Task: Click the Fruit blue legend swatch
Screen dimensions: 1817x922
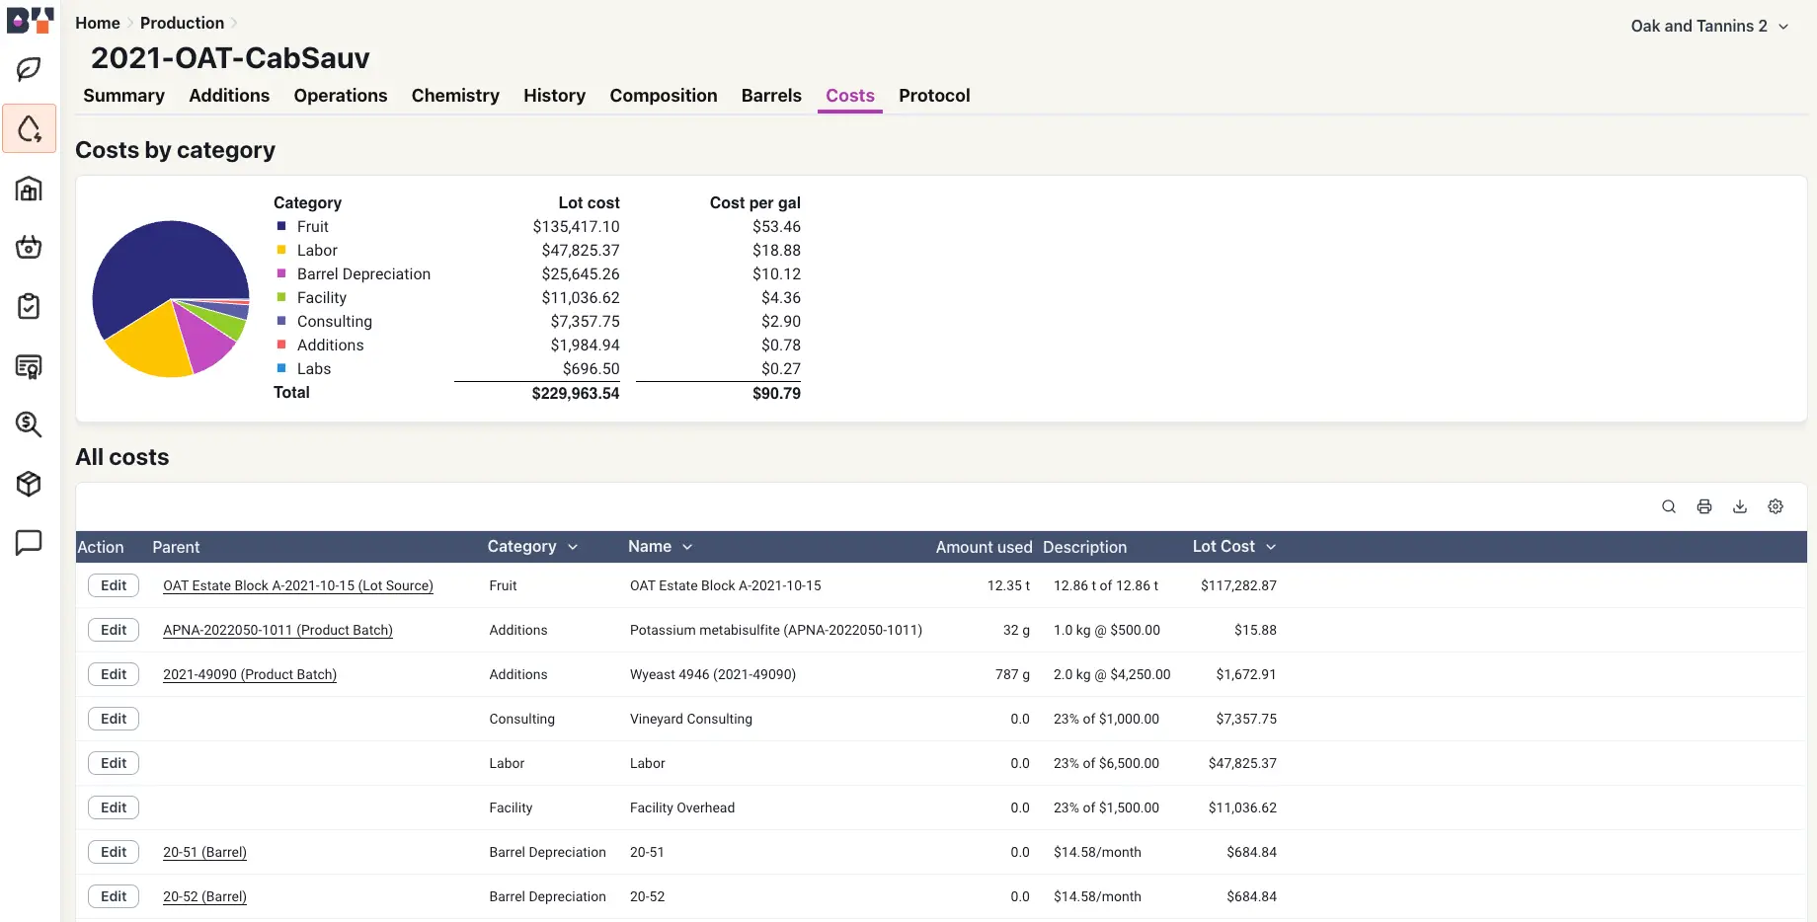Action: (x=281, y=226)
